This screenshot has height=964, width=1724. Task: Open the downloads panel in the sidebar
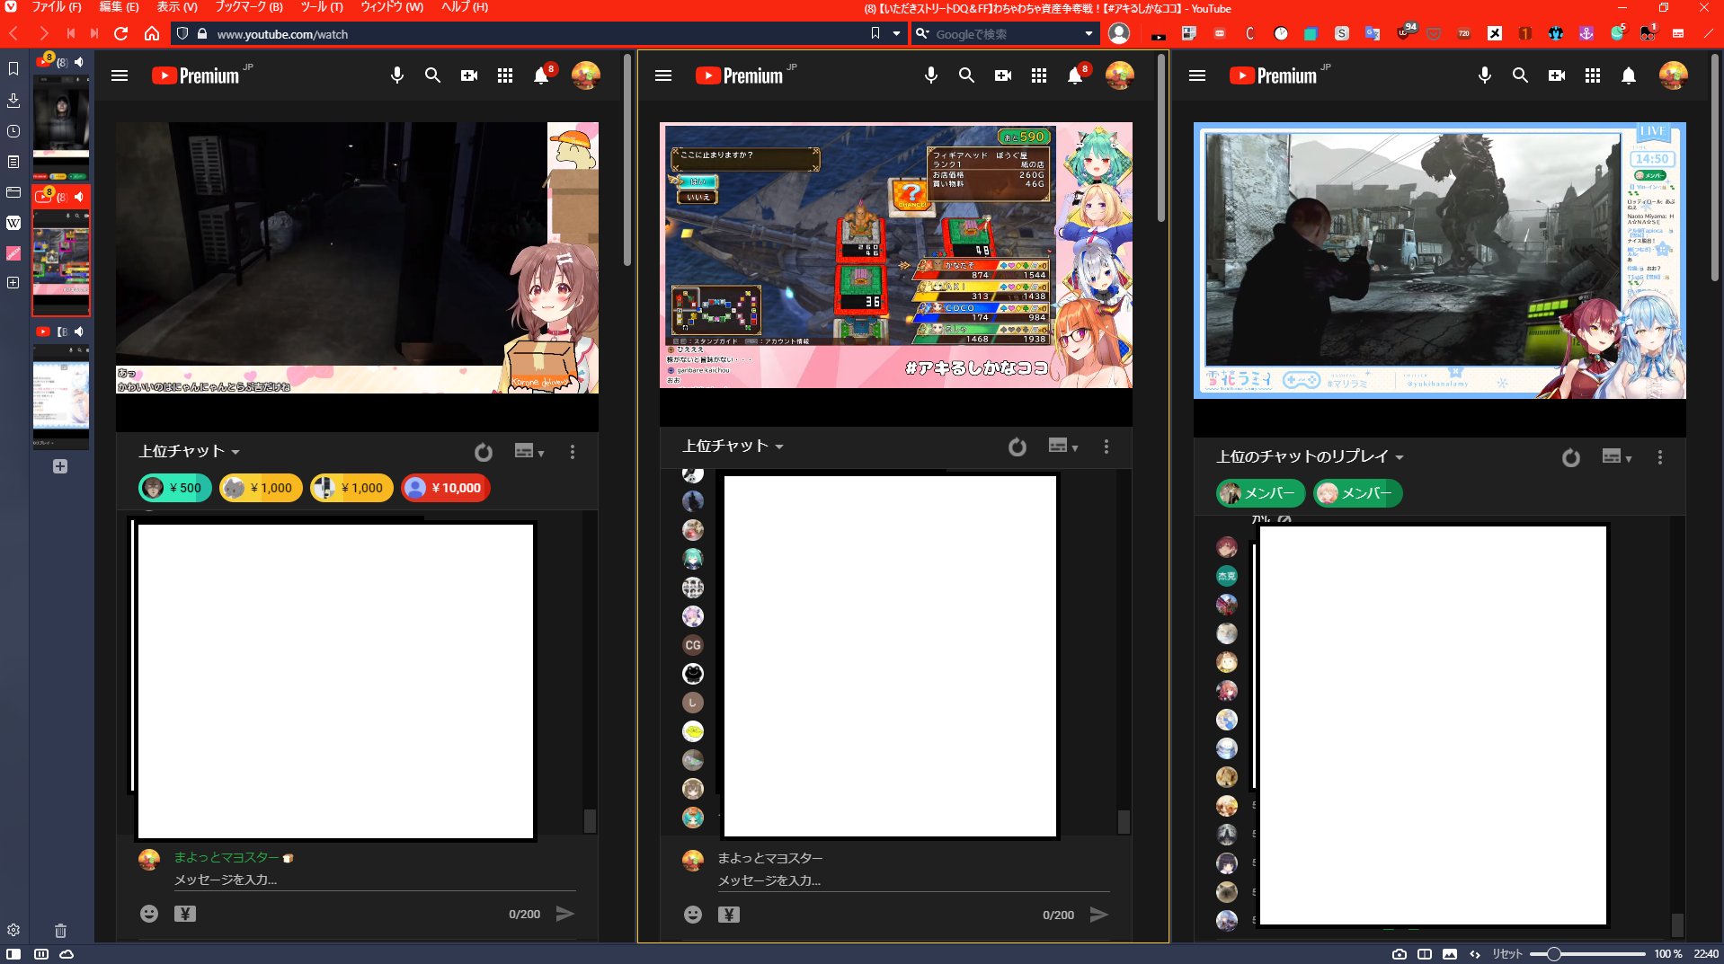point(13,100)
